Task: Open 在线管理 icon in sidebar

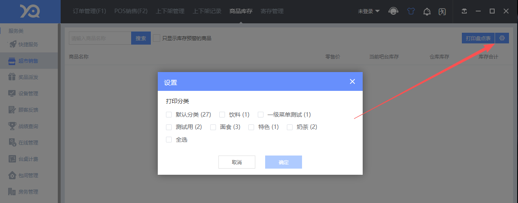Action: [12, 142]
